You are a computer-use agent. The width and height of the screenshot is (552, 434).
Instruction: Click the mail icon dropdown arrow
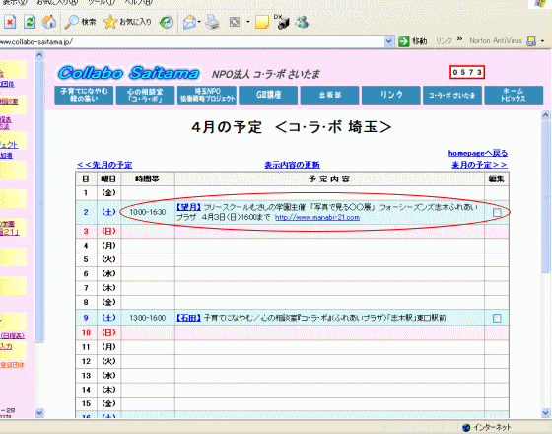click(x=199, y=22)
